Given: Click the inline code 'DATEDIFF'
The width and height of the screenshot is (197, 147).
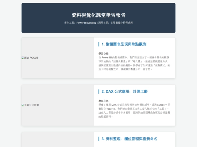Looking at the screenshot, I should 162,105.
